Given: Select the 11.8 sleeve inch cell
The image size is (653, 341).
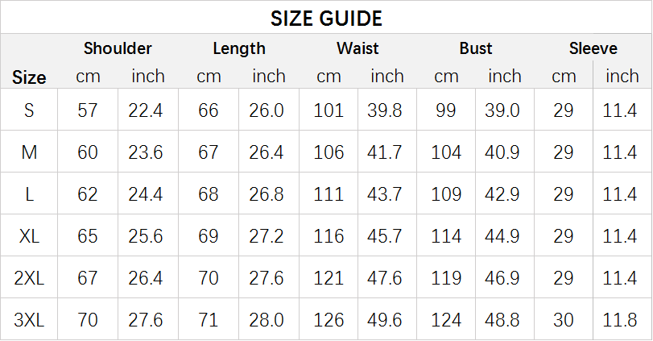Looking at the screenshot, I should (x=620, y=320).
